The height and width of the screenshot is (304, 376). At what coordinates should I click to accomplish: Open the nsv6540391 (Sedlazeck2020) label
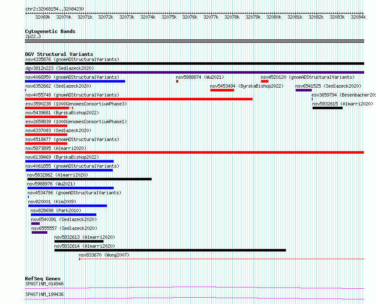pos(64,219)
